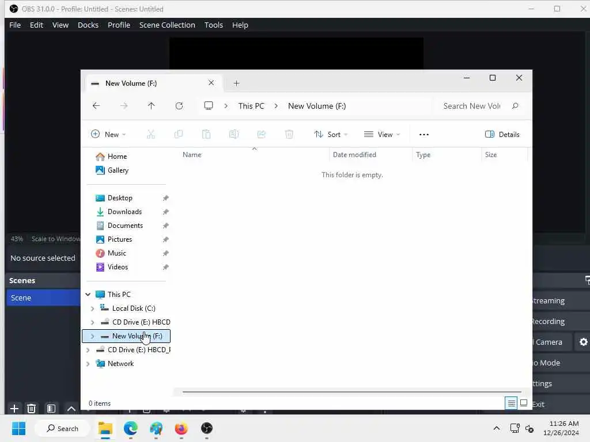
Task: Open the See more ellipsis menu
Action: 424,135
